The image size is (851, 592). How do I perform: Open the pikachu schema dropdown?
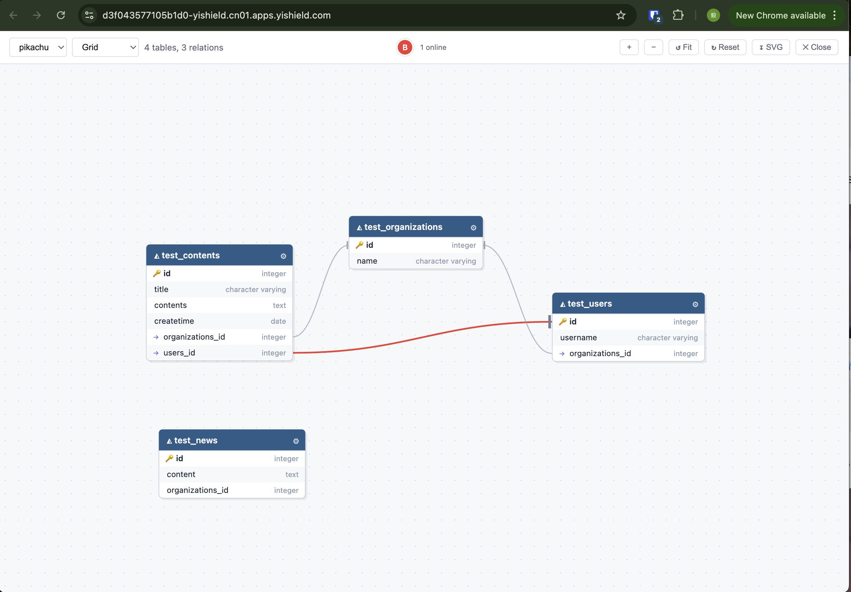38,47
